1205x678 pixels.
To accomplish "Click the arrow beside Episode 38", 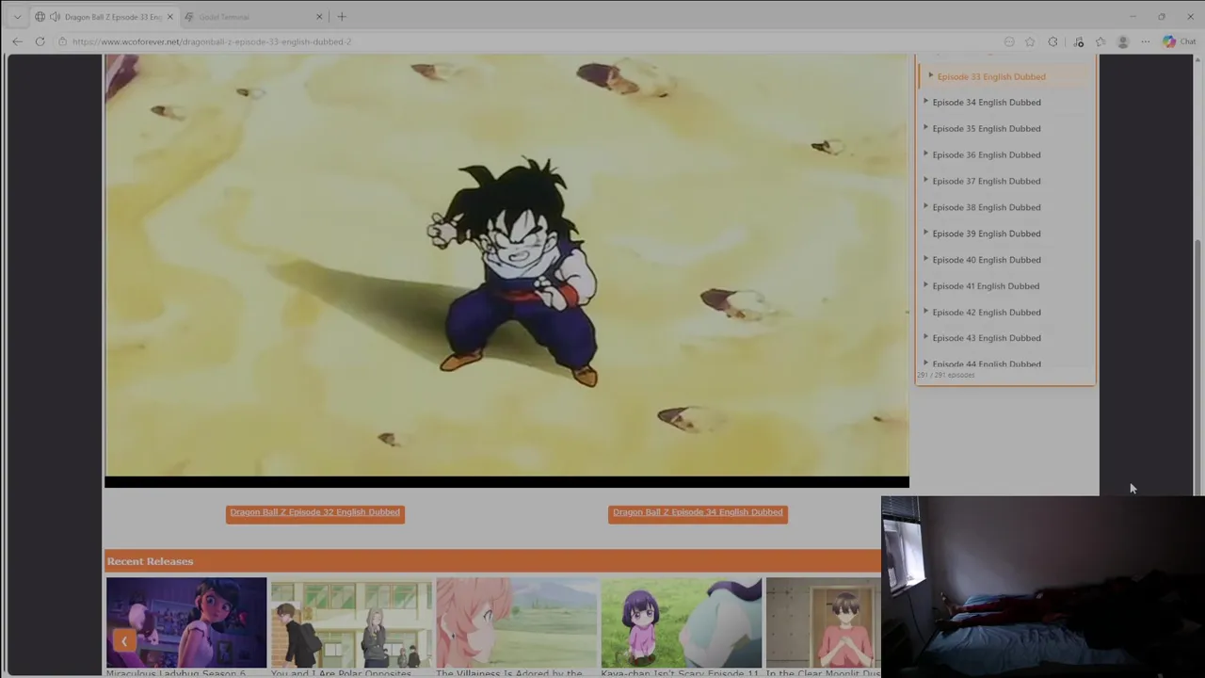I will [x=925, y=206].
